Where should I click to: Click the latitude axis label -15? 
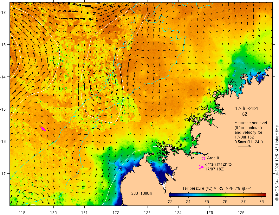coord(3,109)
